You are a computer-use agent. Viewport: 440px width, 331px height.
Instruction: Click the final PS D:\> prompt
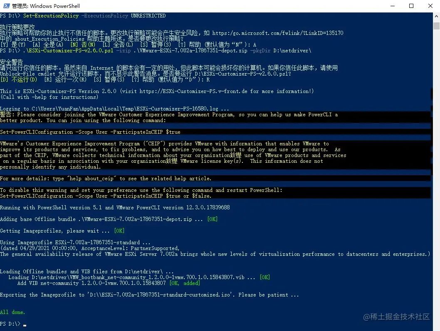pos(10,324)
